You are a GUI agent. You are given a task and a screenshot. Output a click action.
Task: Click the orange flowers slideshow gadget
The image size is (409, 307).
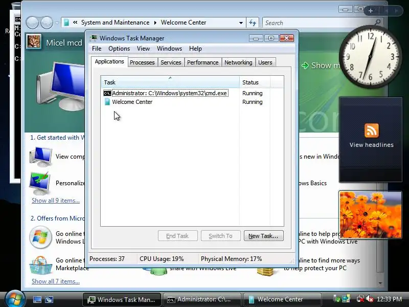point(370,214)
